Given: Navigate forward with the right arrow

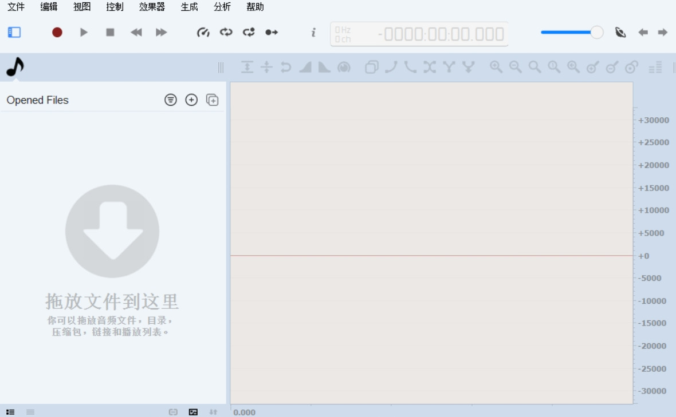Looking at the screenshot, I should (663, 32).
